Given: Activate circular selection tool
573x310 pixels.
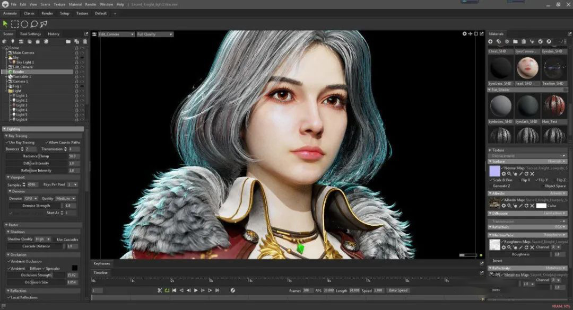Looking at the screenshot, I should [24, 24].
